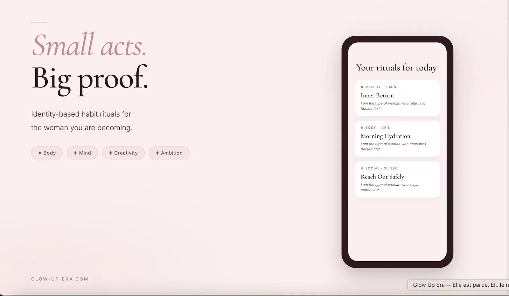Click the 'MENTAL · 2 MIN' label

click(x=381, y=87)
